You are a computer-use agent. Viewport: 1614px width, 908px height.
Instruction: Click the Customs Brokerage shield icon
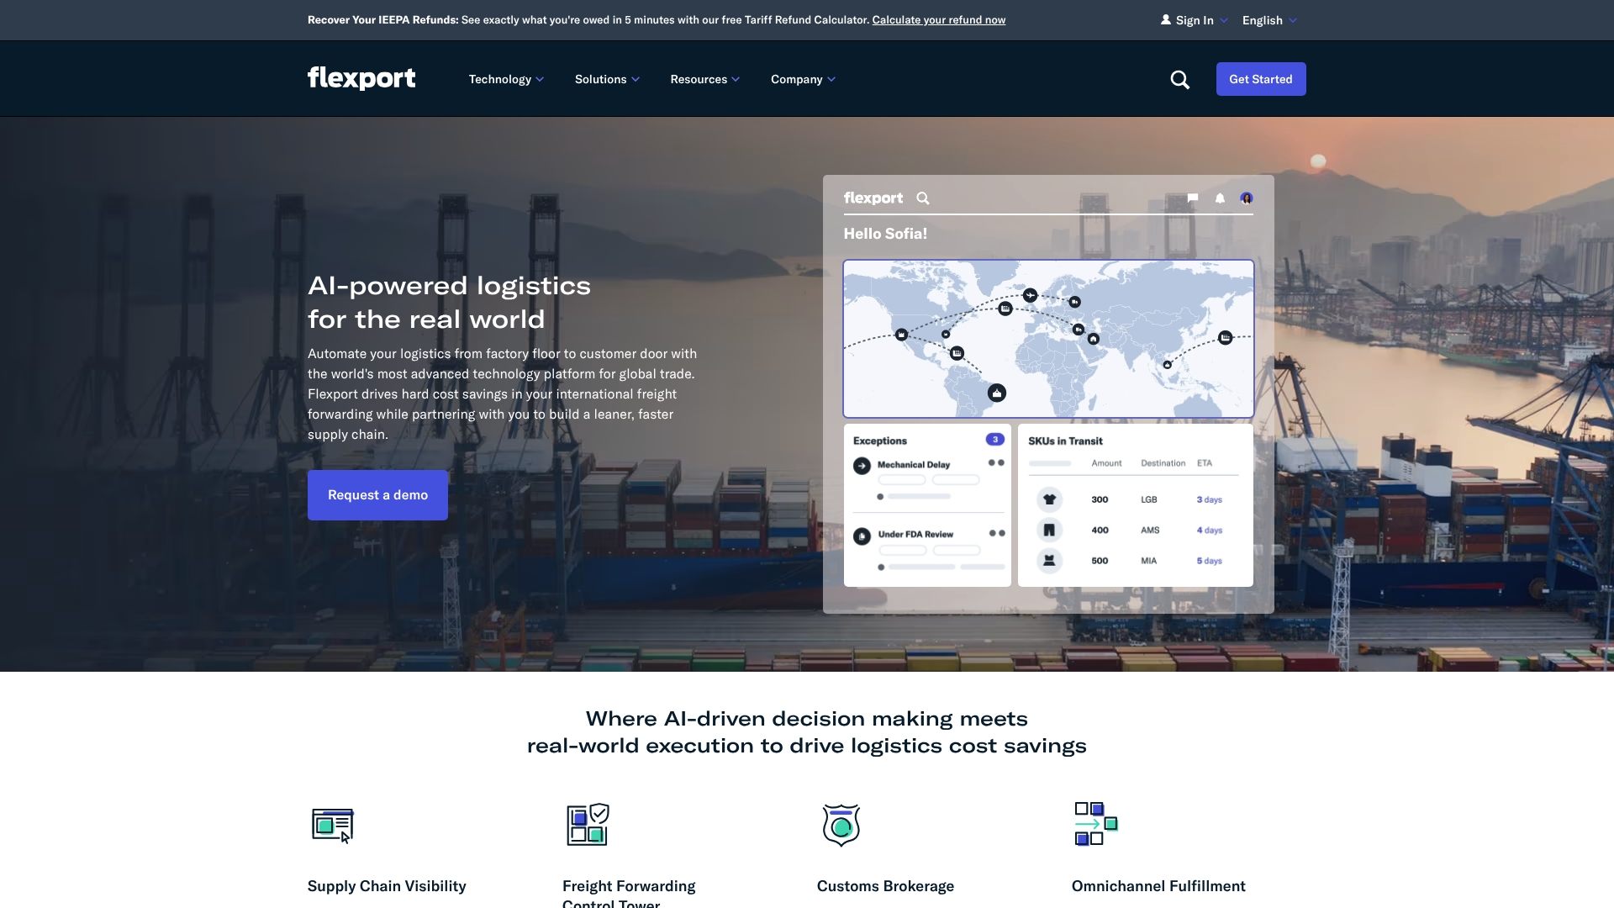click(x=841, y=825)
